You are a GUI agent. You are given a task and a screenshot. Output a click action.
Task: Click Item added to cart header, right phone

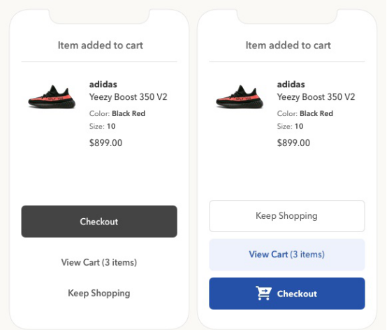coord(288,45)
